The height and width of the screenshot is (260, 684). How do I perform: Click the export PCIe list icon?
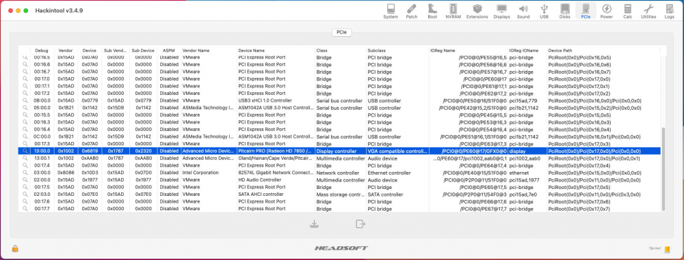pos(360,224)
